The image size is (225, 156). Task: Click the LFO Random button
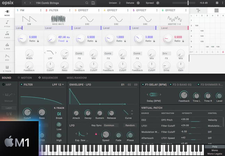coord(130,125)
